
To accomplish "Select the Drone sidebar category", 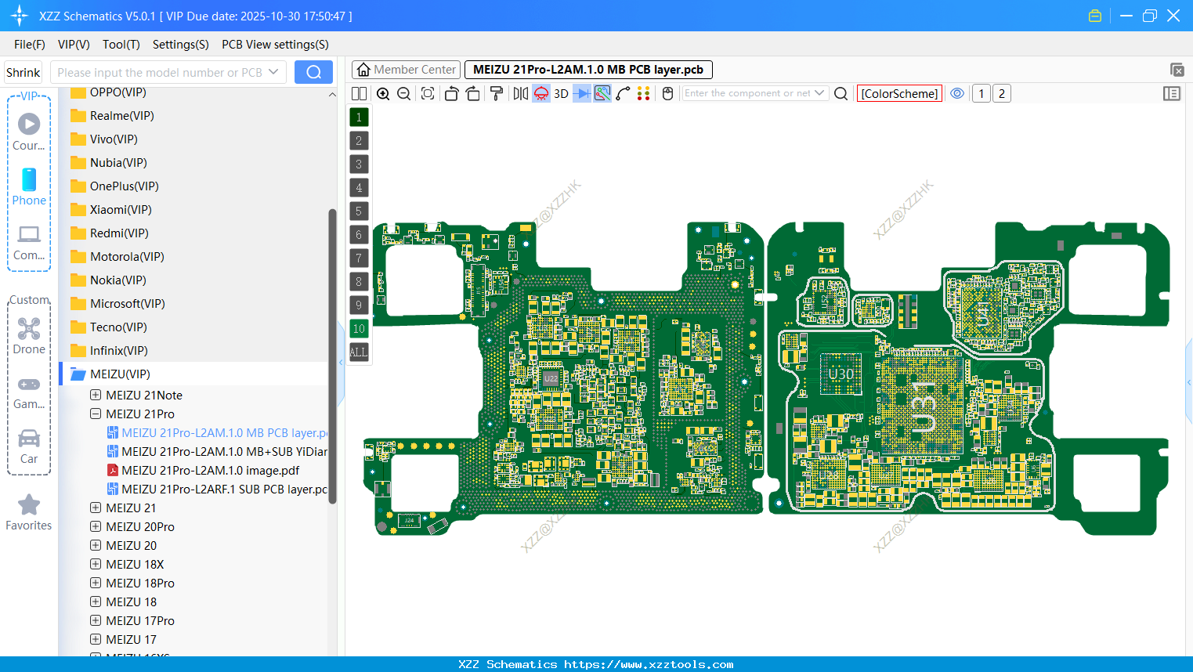I will [29, 335].
